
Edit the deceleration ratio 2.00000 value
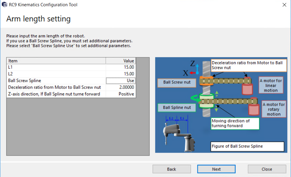(121, 87)
